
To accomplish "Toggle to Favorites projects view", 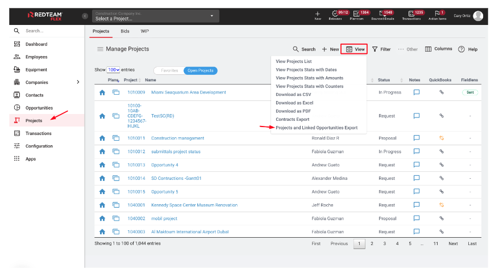I will coord(169,71).
